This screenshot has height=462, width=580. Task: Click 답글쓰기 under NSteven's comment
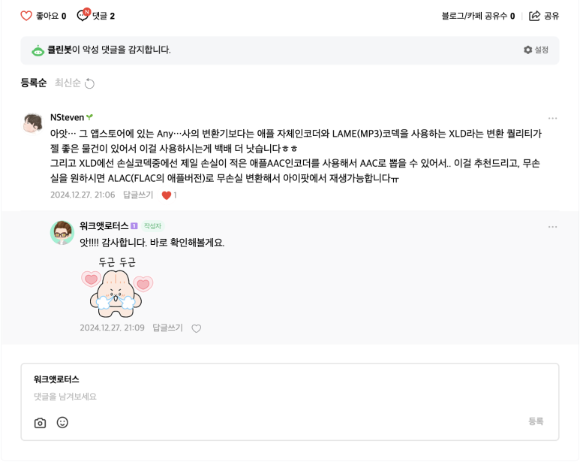coord(138,195)
